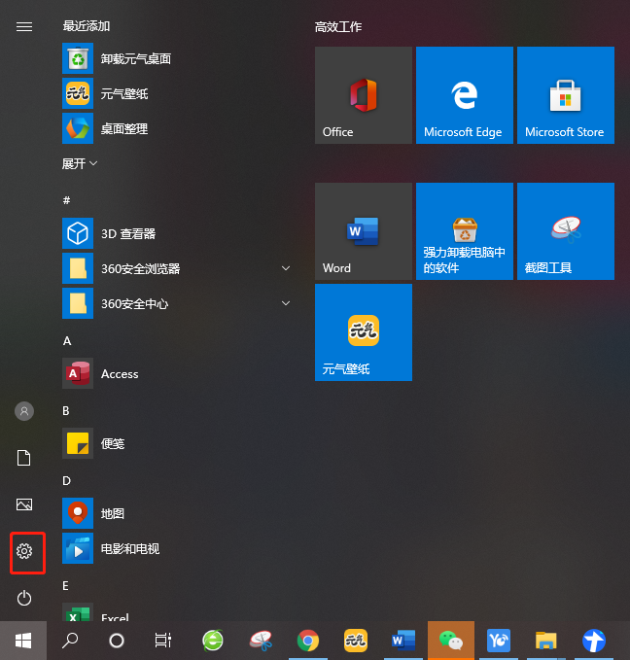Open File Explorer on the taskbar
The height and width of the screenshot is (660, 630).
click(x=546, y=641)
